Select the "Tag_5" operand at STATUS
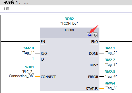Image resolution: width=132 pixels, height=93 pixels. click(111, 88)
